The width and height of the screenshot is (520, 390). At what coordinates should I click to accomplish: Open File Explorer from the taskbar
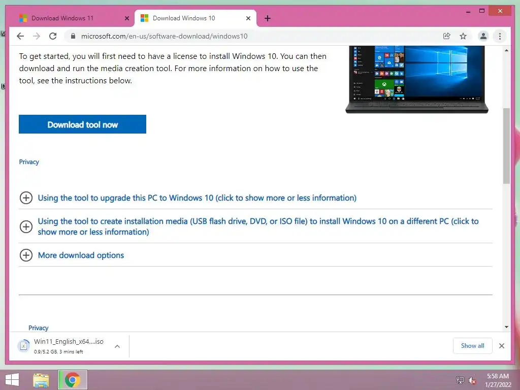coord(41,380)
